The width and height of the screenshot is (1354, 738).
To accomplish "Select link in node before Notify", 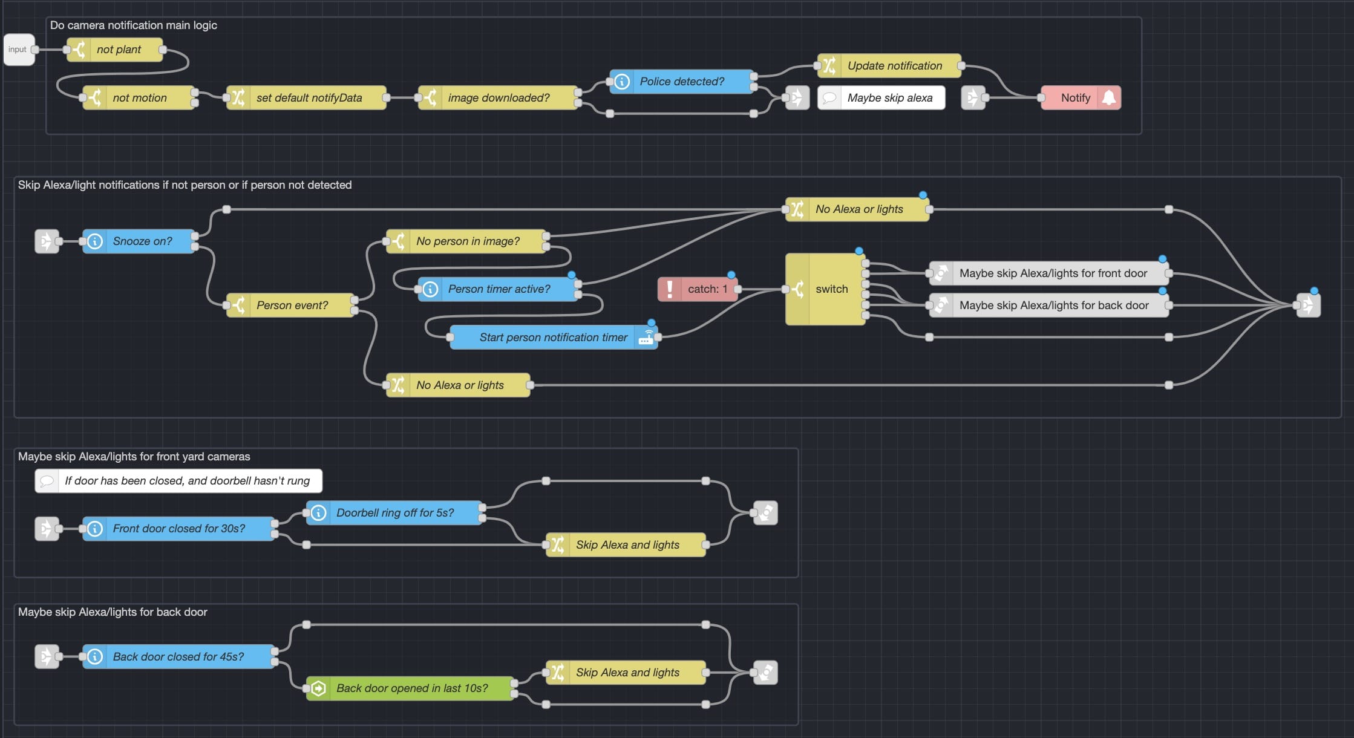I will (973, 97).
